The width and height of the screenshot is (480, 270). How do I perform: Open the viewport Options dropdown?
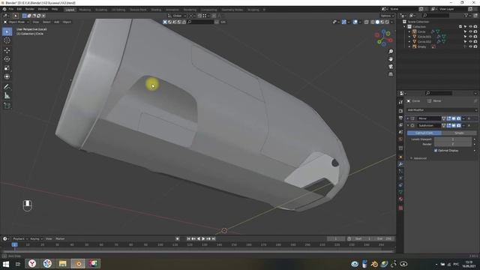click(387, 16)
